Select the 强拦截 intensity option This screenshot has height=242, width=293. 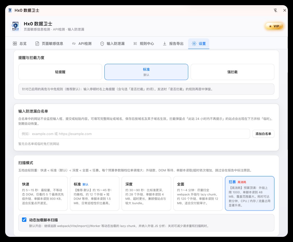[x=232, y=72]
